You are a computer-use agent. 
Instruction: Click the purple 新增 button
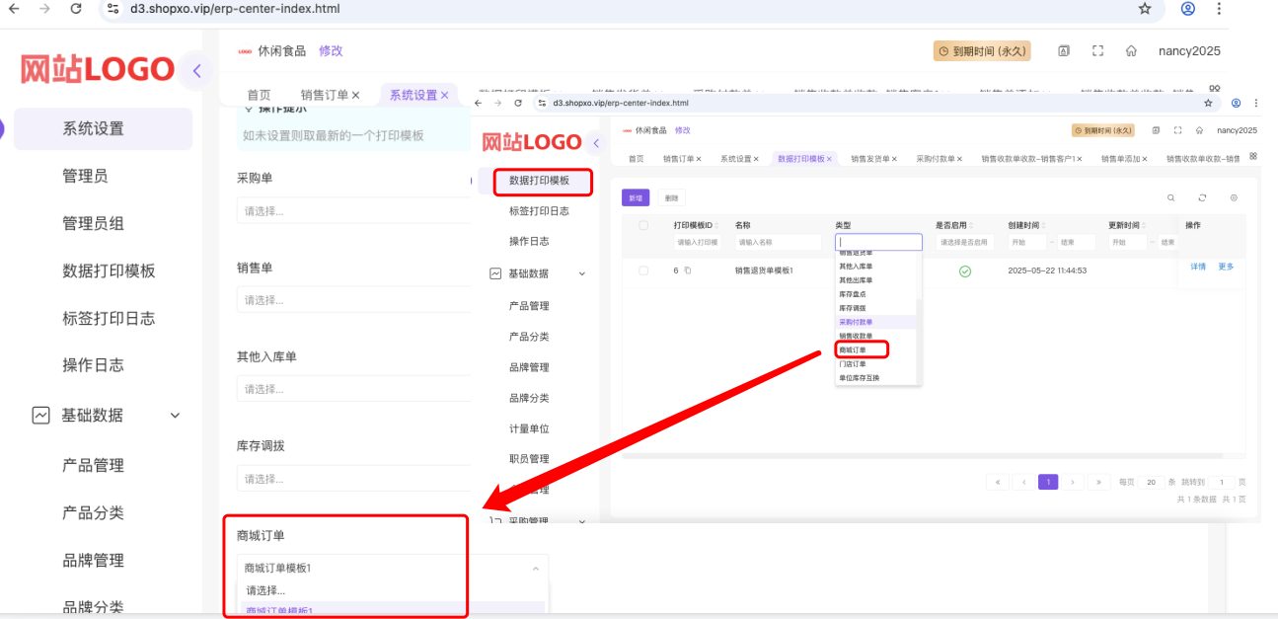(636, 198)
